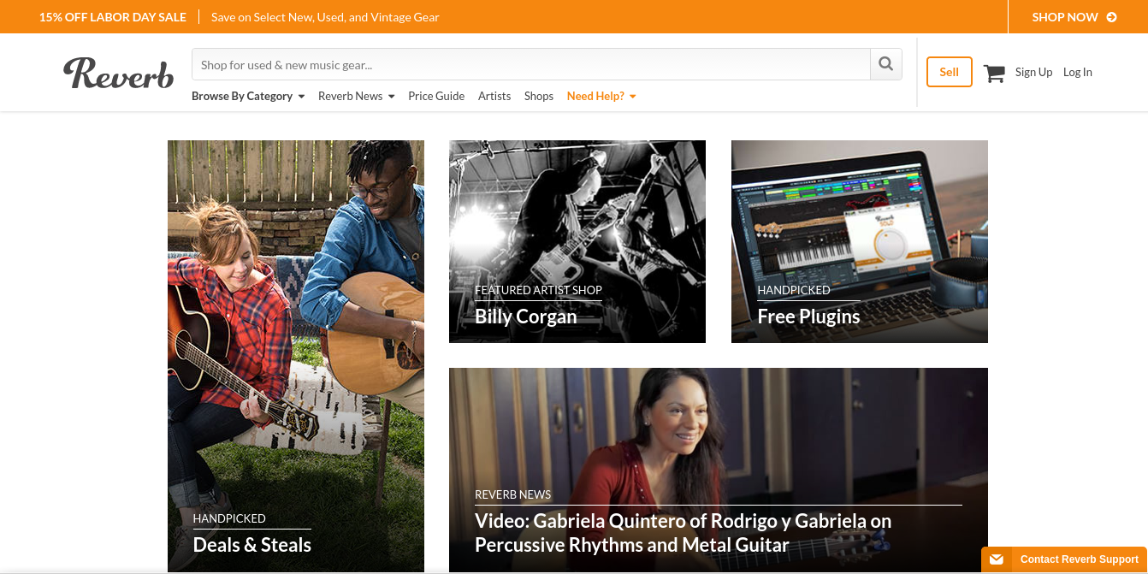Click the Log In link
The width and height of the screenshot is (1148, 574).
[x=1078, y=72]
